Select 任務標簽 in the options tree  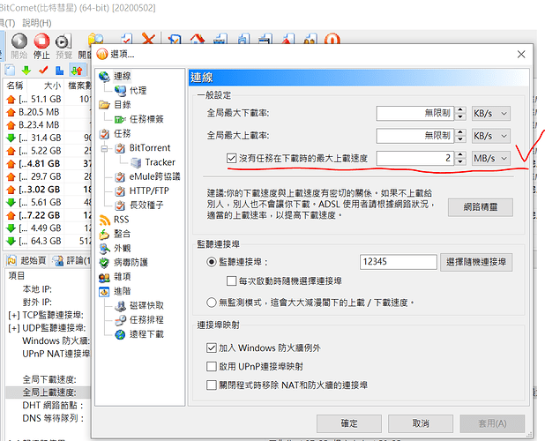pos(146,119)
